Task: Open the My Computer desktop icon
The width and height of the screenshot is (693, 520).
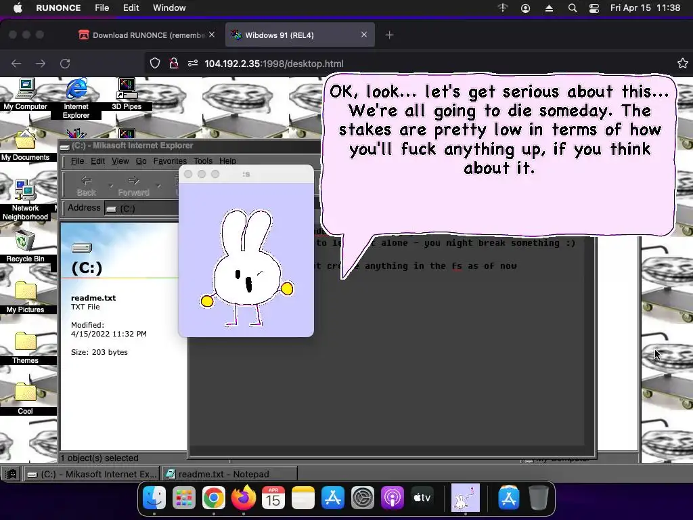Action: pos(26,94)
